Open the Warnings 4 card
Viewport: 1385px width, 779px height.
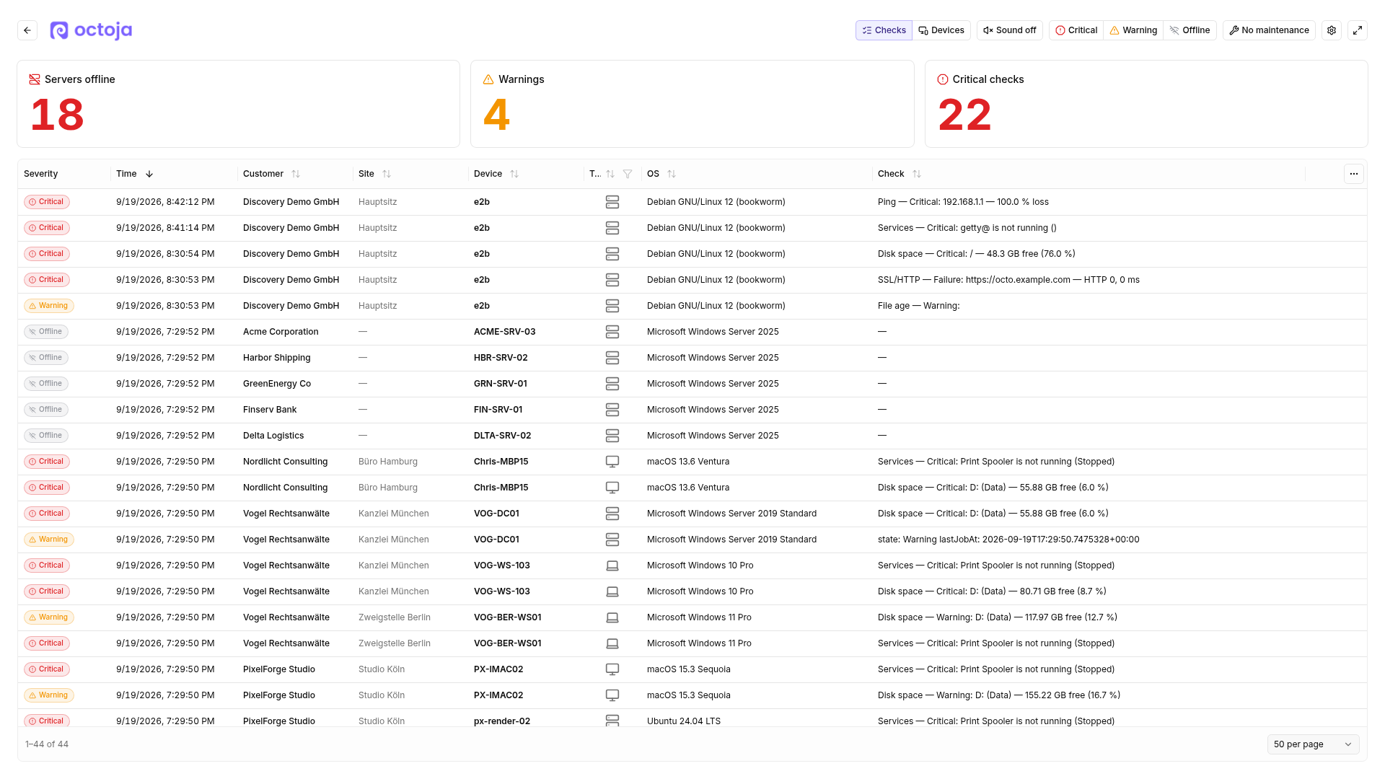[692, 104]
